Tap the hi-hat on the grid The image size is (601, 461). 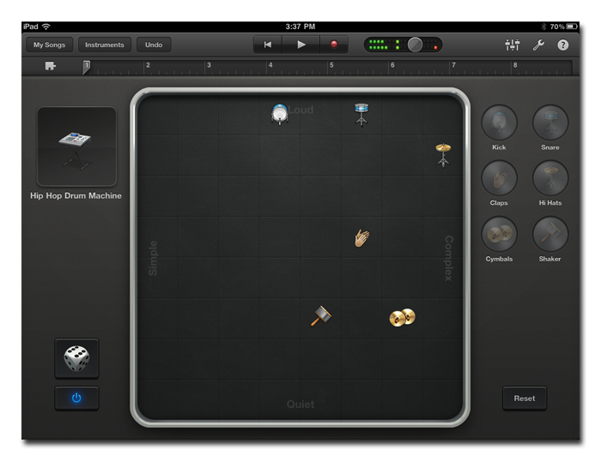443,155
